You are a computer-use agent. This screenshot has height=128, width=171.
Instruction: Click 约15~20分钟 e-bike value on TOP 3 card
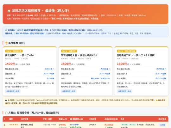click(x=161, y=78)
